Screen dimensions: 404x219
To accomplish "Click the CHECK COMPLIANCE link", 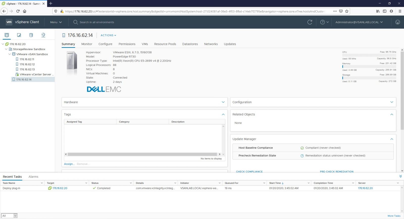I will pos(249,172).
